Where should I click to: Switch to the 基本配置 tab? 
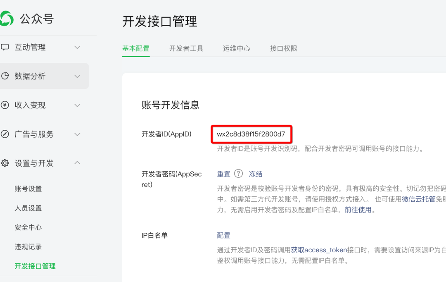pyautogui.click(x=136, y=48)
